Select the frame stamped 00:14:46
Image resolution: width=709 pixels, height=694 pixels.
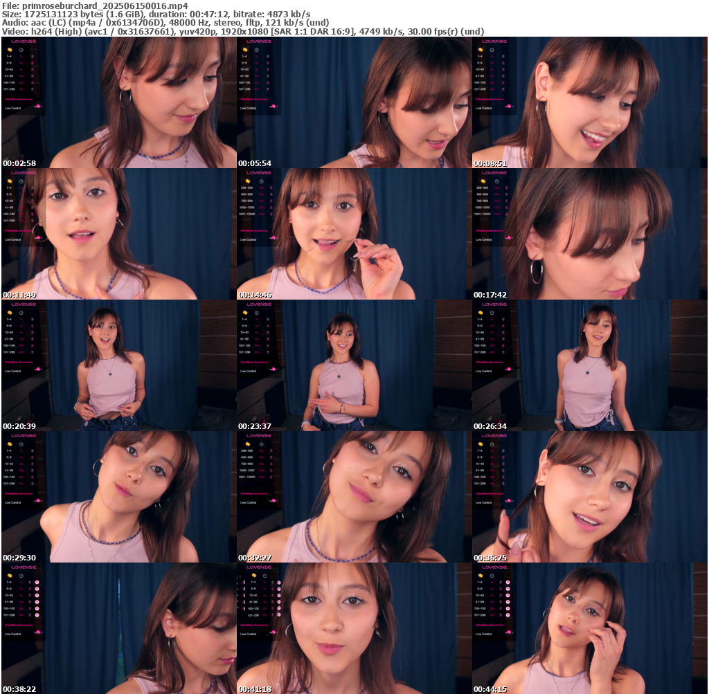pos(354,234)
